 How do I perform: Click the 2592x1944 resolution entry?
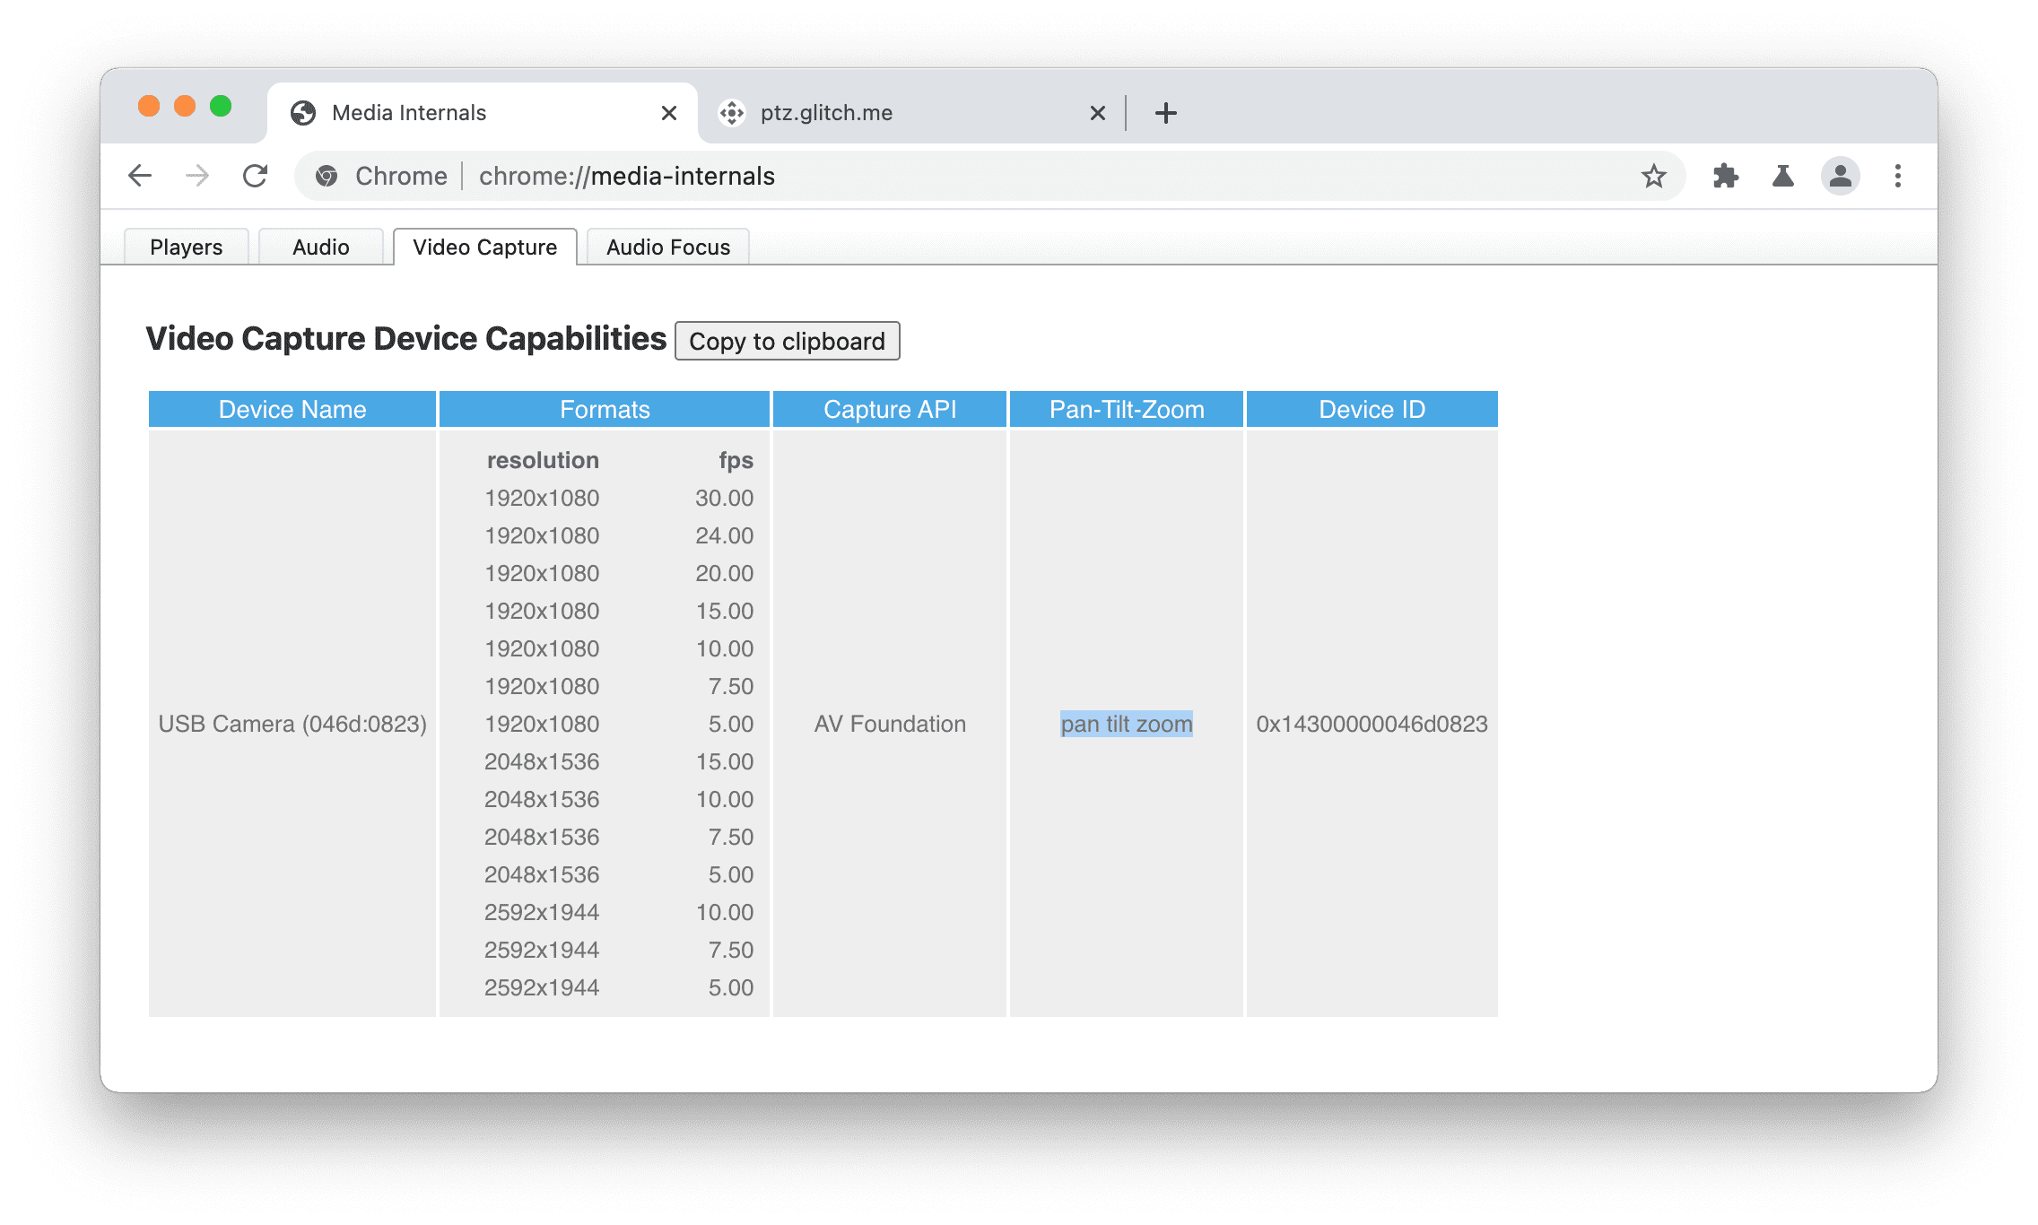coord(540,911)
